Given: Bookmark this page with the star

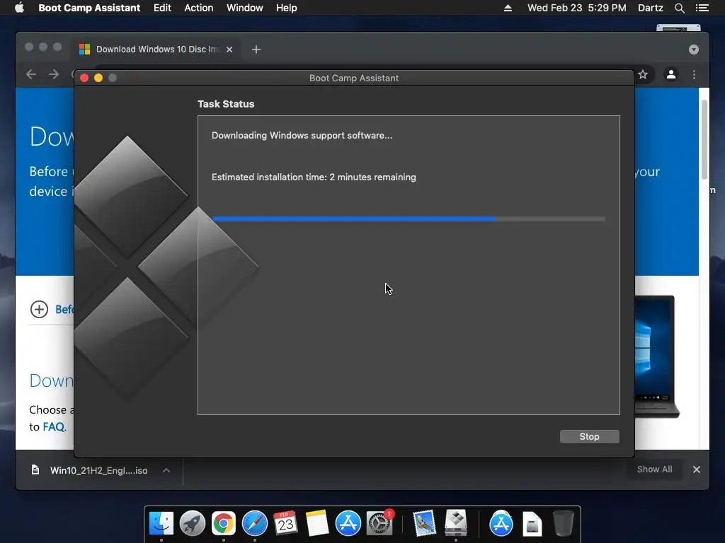Looking at the screenshot, I should coord(643,74).
